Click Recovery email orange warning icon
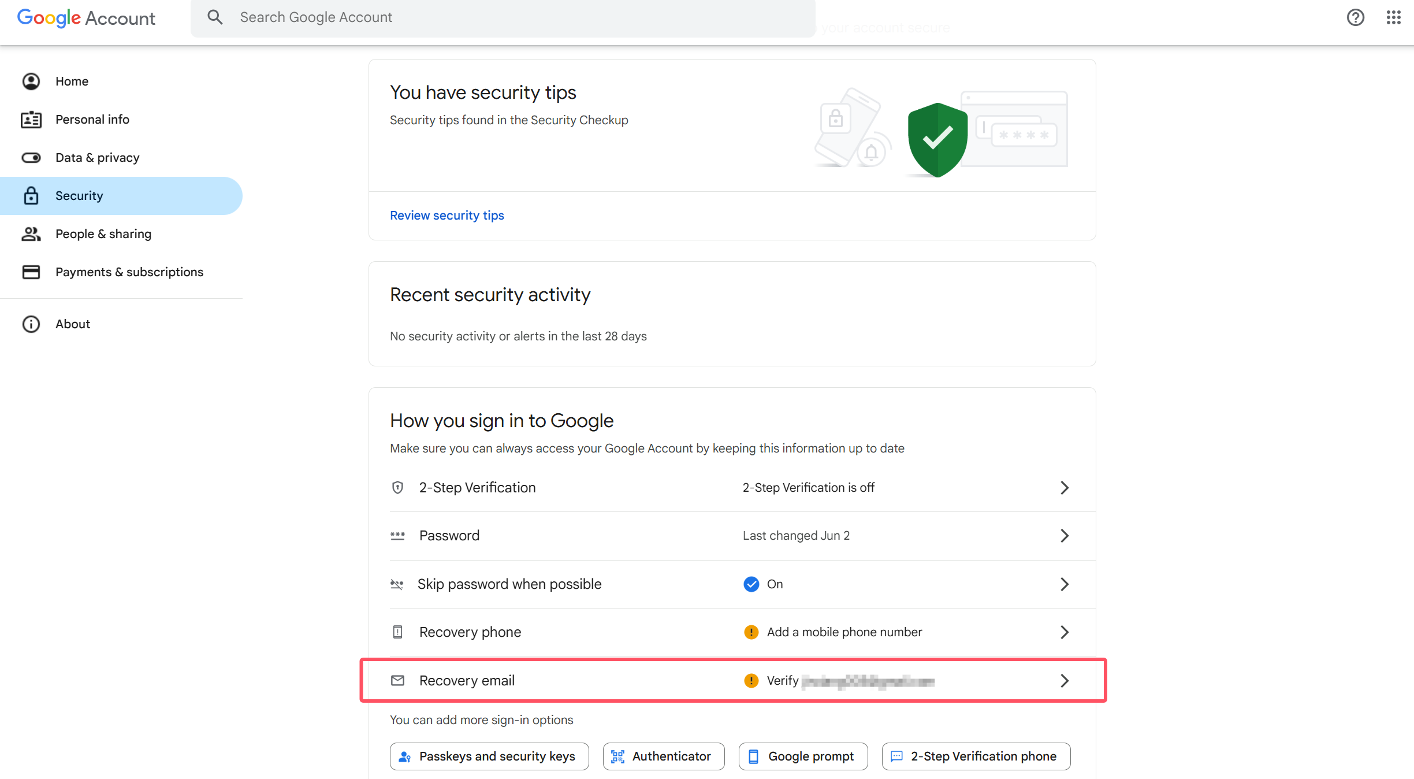This screenshot has width=1414, height=779. point(751,681)
